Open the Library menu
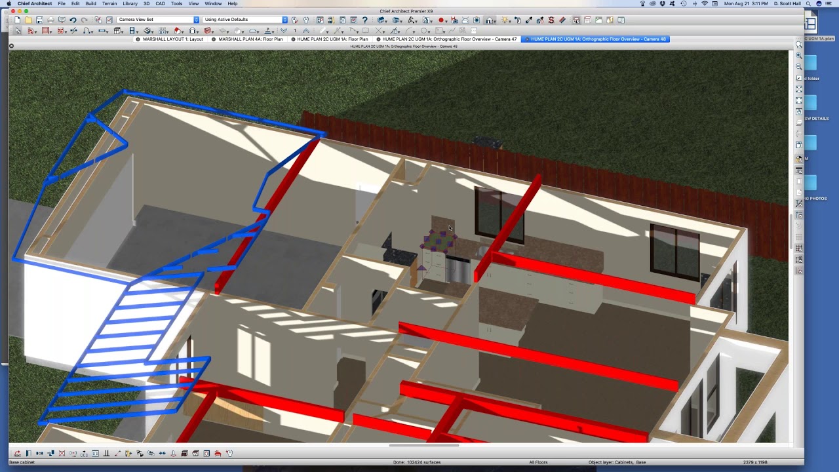Screen dimensions: 839x472 [x=130, y=4]
